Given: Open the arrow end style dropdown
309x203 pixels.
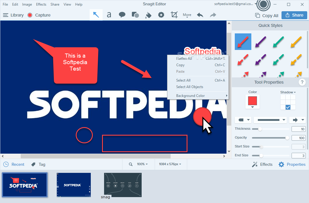Looking at the screenshot, I should click(x=297, y=120).
